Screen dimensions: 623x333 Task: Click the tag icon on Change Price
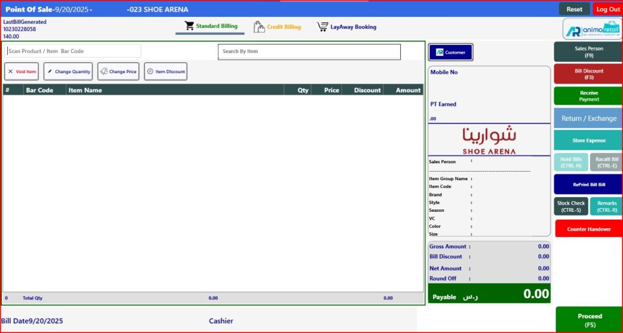(x=103, y=72)
